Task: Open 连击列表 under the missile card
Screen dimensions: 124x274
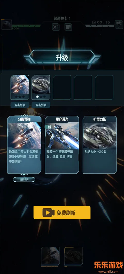Action: pyautogui.click(x=20, y=105)
